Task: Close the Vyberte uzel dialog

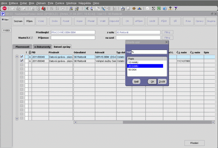Action: click(x=166, y=42)
